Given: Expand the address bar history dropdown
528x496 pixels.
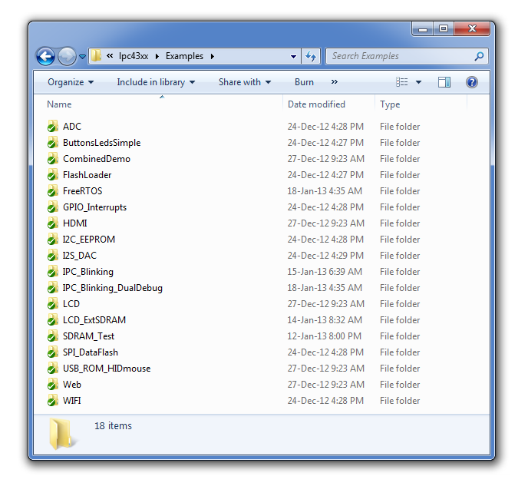Looking at the screenshot, I should coord(293,56).
